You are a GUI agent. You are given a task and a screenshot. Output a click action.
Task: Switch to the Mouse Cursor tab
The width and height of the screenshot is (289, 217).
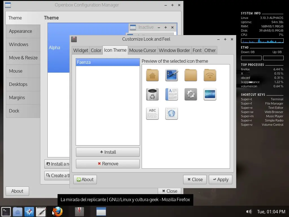click(x=143, y=50)
